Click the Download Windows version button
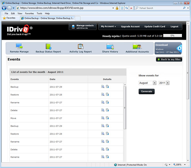 click(x=168, y=48)
